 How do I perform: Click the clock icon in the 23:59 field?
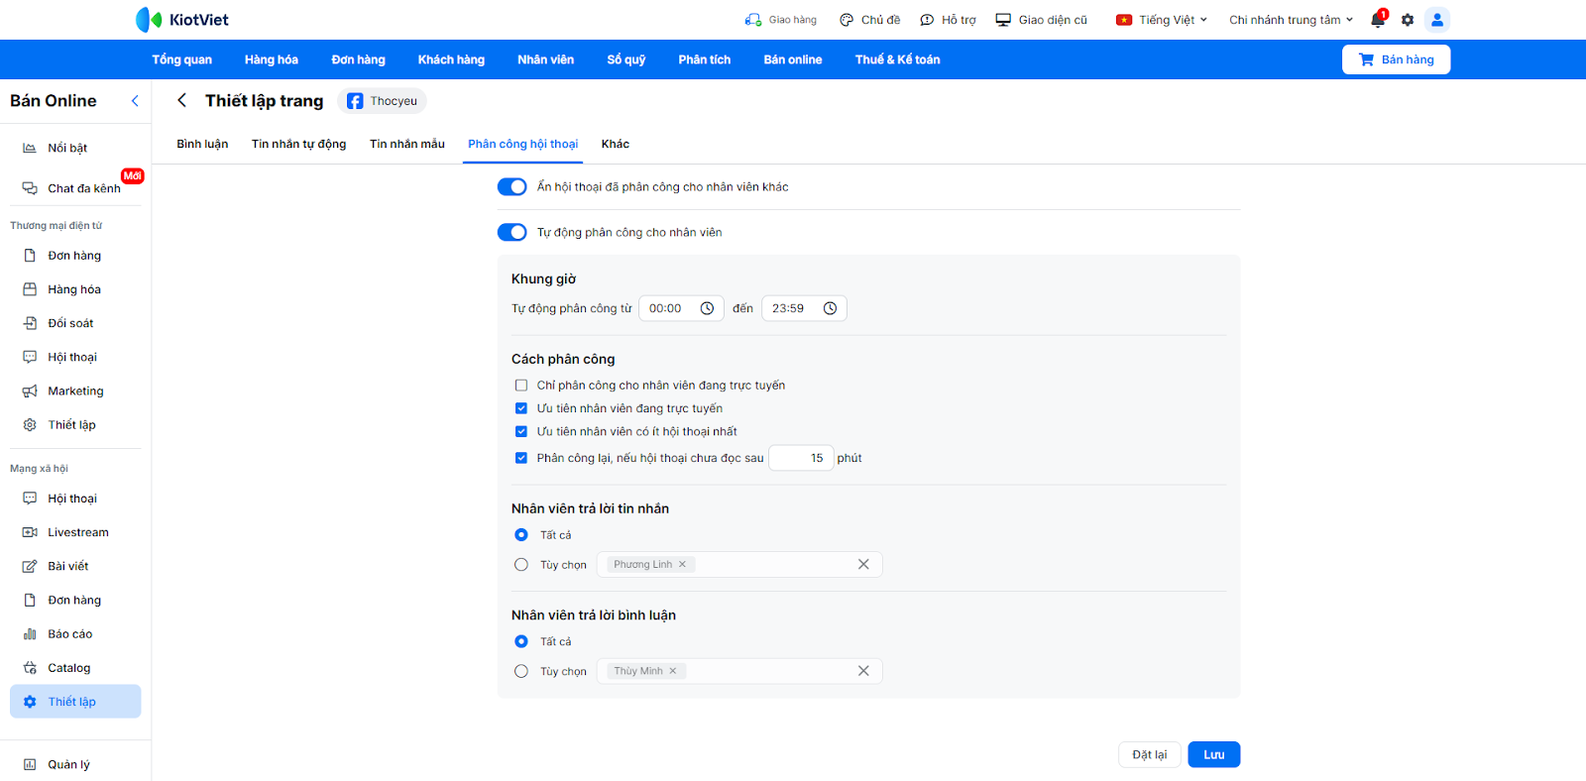point(830,308)
